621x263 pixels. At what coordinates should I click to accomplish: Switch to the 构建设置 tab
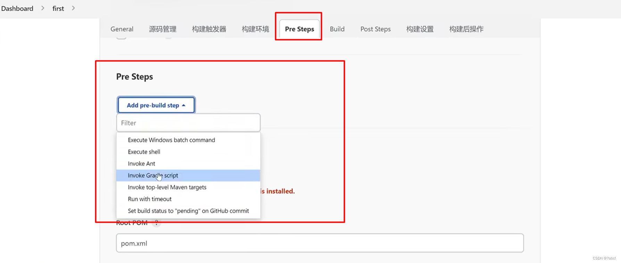[420, 29]
